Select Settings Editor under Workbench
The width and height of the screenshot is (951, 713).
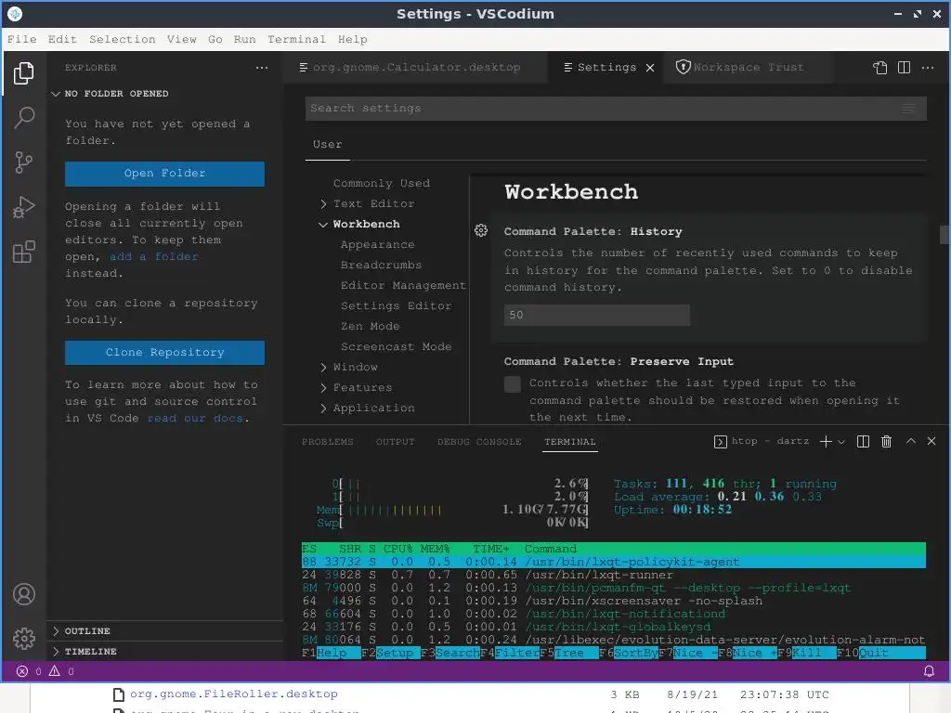coord(396,306)
